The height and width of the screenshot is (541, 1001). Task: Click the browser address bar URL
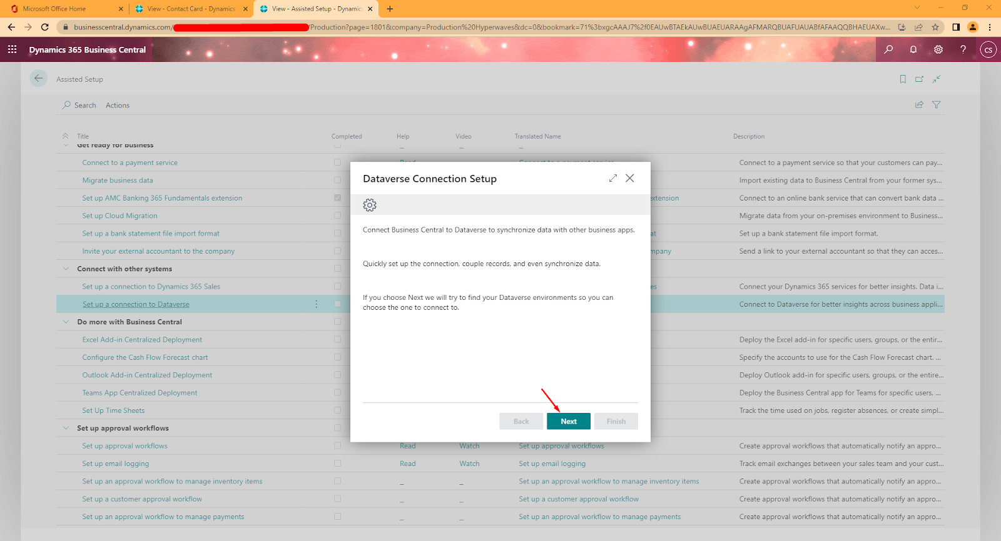(482, 27)
